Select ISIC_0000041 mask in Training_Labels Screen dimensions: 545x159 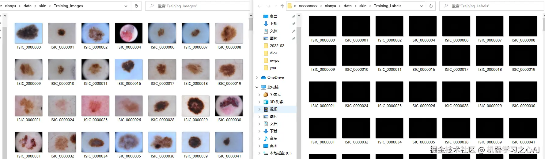(x=523, y=128)
